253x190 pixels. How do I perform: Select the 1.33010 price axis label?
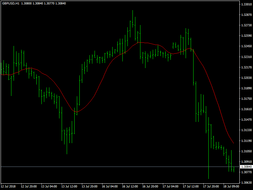point(246,4)
